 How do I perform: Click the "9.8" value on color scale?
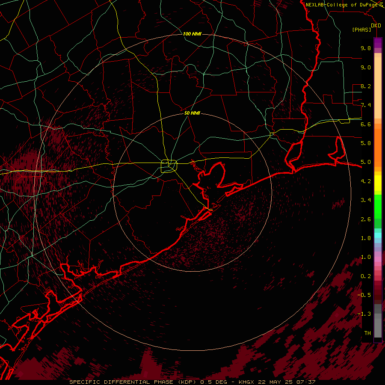click(x=366, y=48)
